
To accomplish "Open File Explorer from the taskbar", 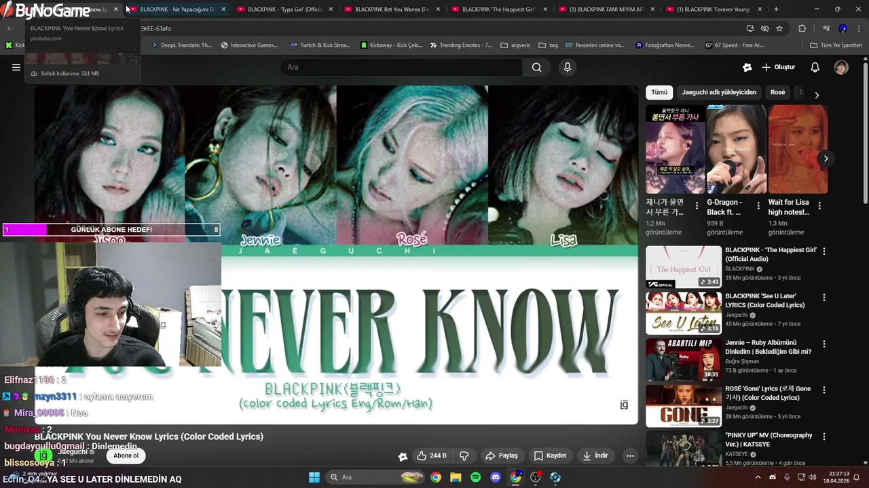I will pos(456,477).
